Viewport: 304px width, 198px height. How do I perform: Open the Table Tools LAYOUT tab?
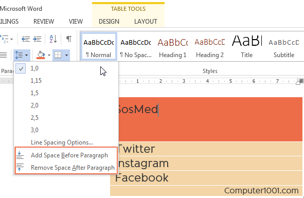click(x=146, y=21)
